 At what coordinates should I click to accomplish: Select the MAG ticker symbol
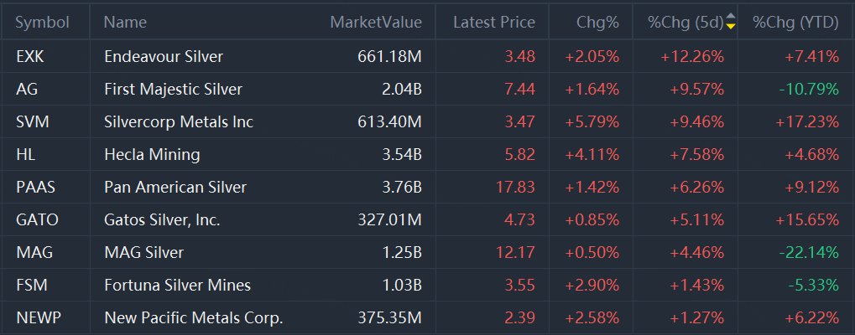coord(33,252)
